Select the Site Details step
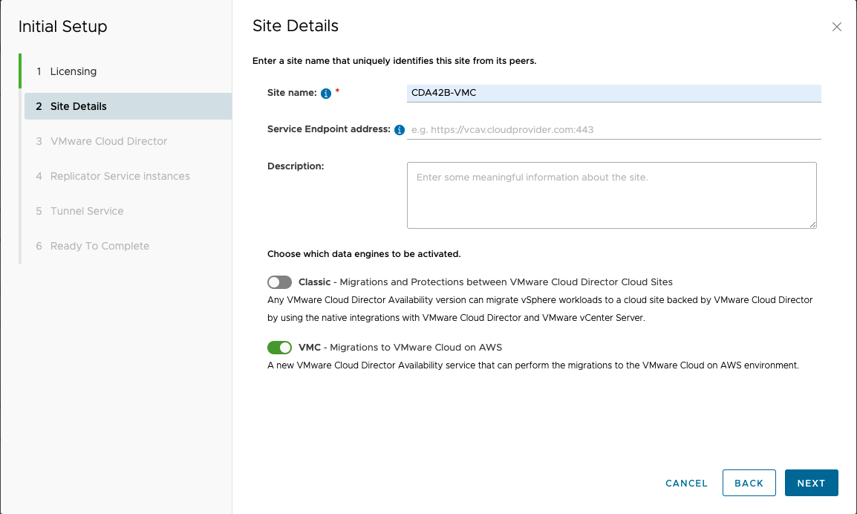This screenshot has width=857, height=514. tap(78, 106)
